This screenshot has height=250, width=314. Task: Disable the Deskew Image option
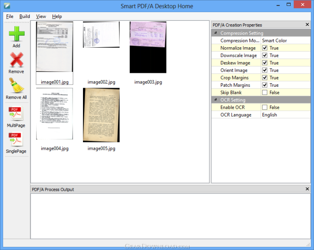(265, 63)
